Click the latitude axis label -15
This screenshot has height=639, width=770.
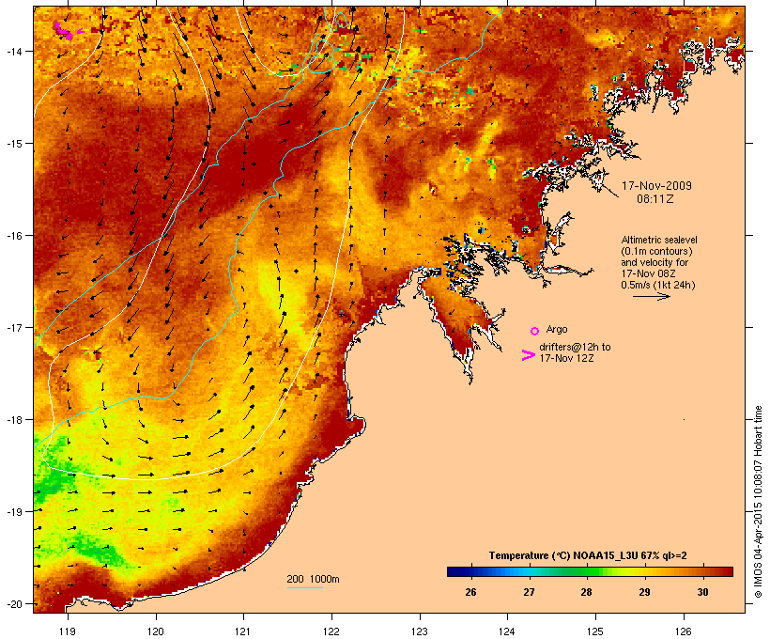pos(13,144)
